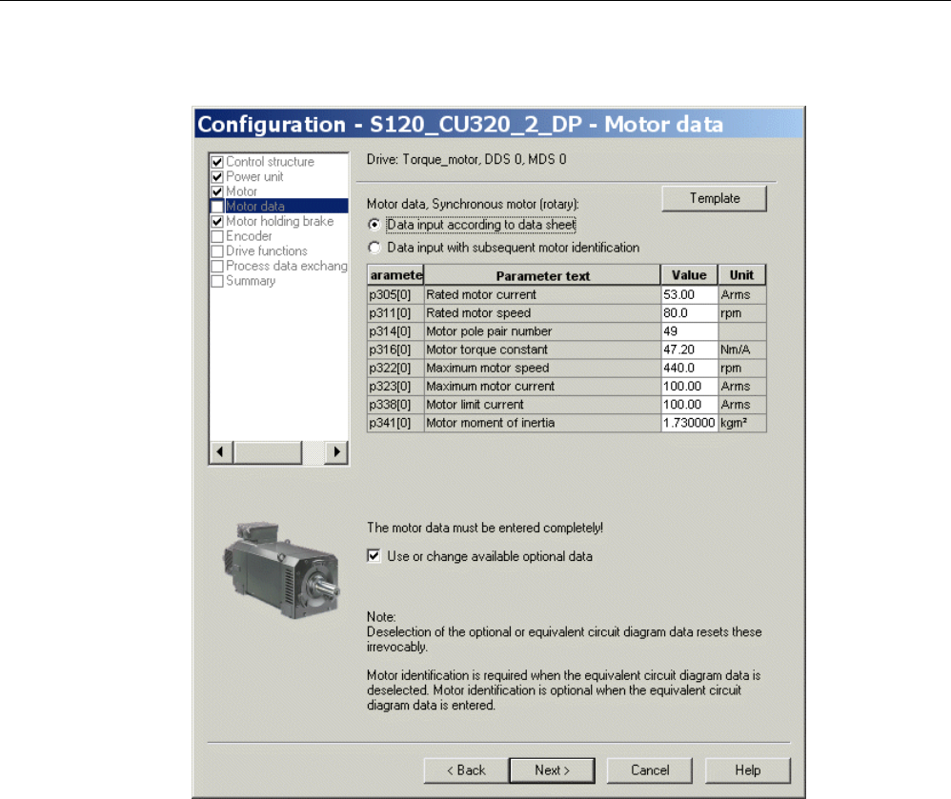This screenshot has height=799, width=951.
Task: Toggle the Drive functions checkbox
Action: point(217,251)
